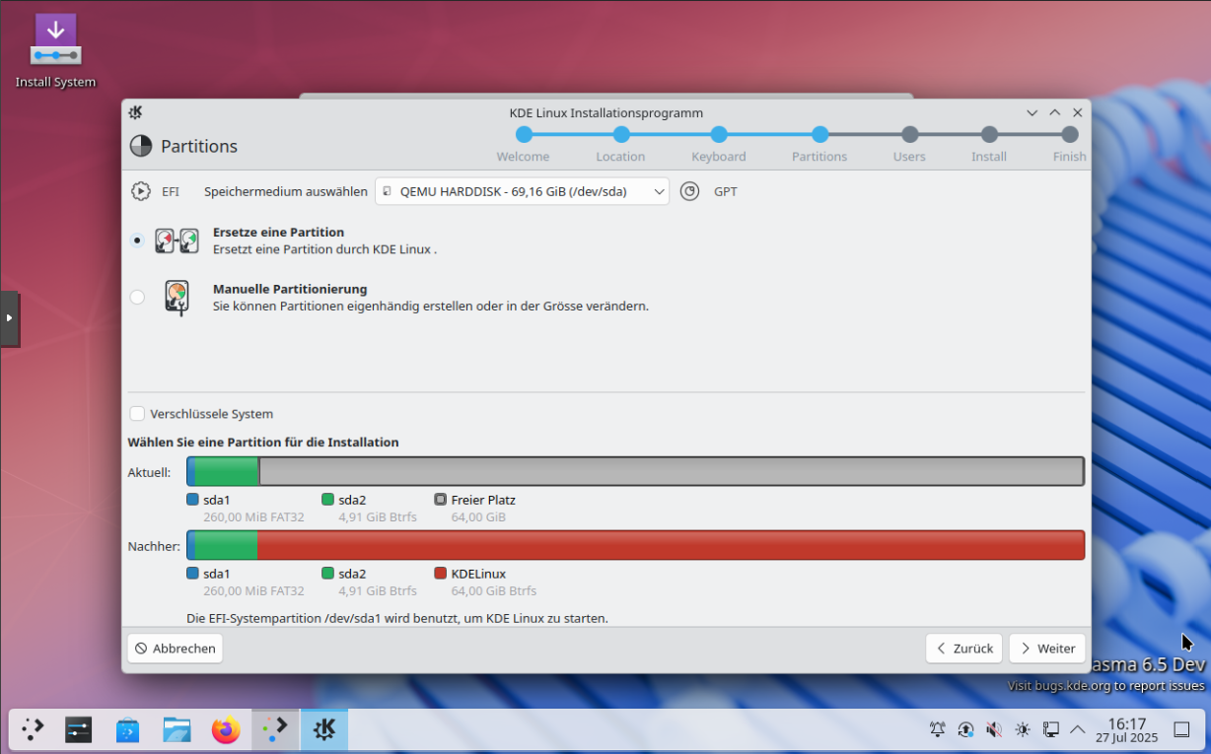This screenshot has width=1211, height=754.
Task: Click the green sda2 legend swatch under Aktuell
Action: [327, 500]
